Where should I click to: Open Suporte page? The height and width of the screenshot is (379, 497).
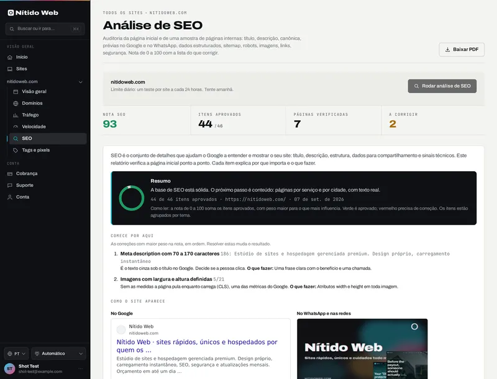click(45, 185)
